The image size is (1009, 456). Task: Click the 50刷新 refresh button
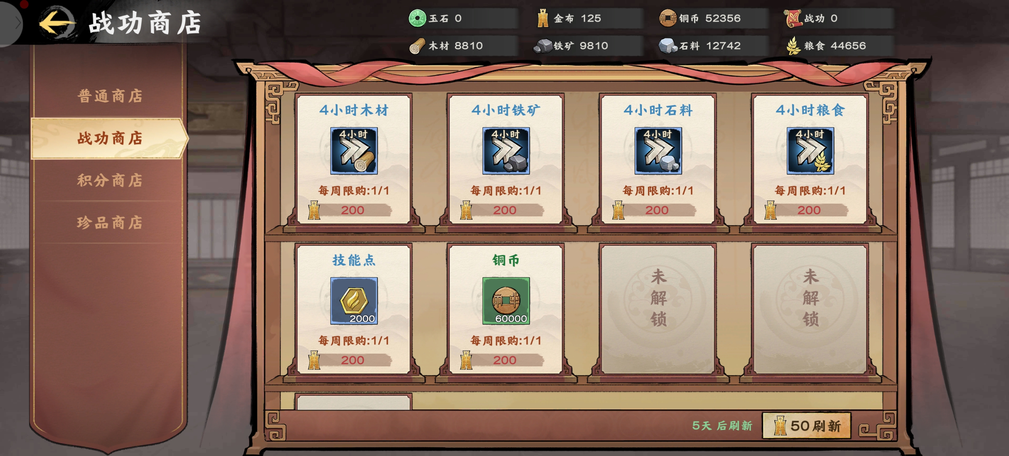click(807, 426)
